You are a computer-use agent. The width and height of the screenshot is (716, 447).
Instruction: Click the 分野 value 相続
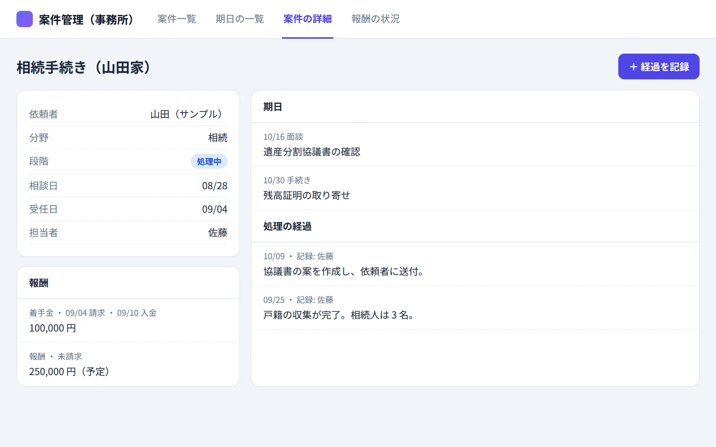tap(218, 137)
